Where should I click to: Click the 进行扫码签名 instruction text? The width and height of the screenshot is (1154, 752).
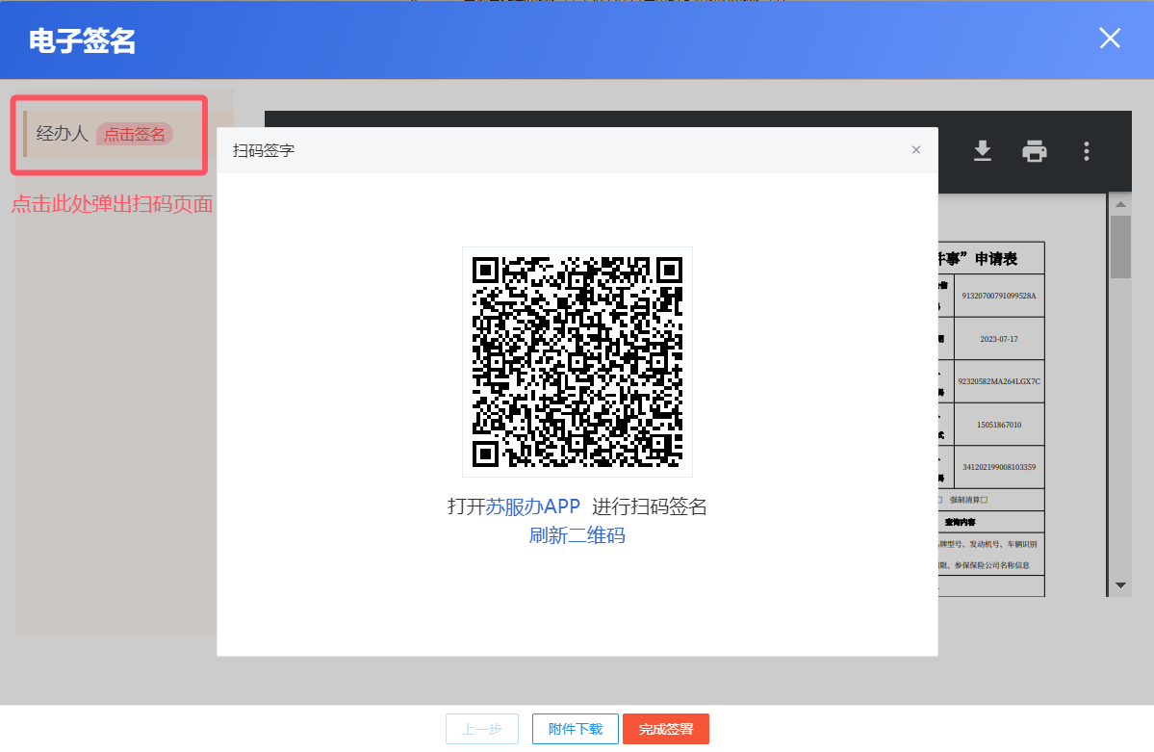tap(649, 506)
